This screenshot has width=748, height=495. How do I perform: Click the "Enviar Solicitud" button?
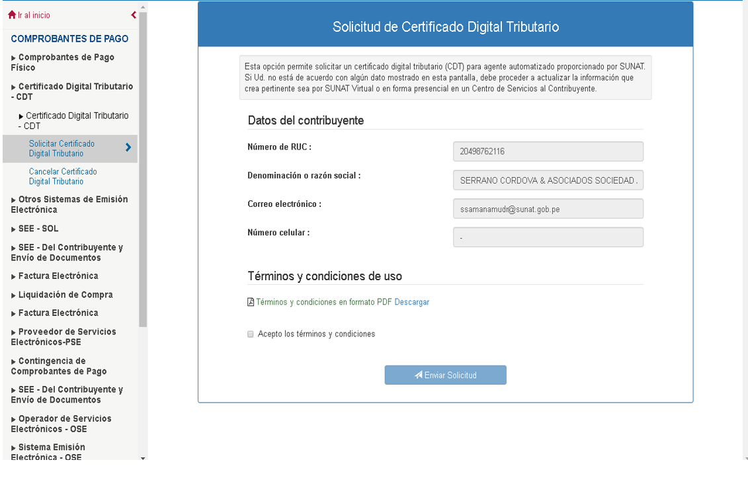point(445,375)
